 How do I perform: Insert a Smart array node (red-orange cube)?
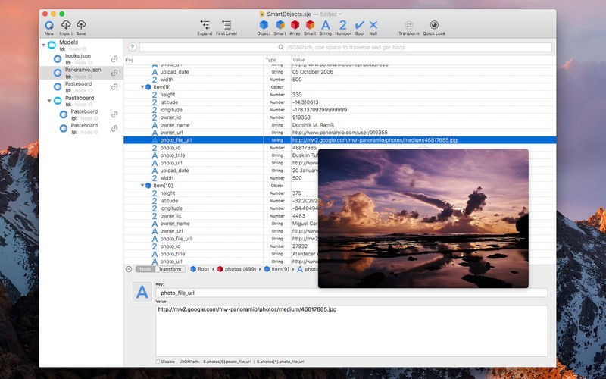(310, 27)
